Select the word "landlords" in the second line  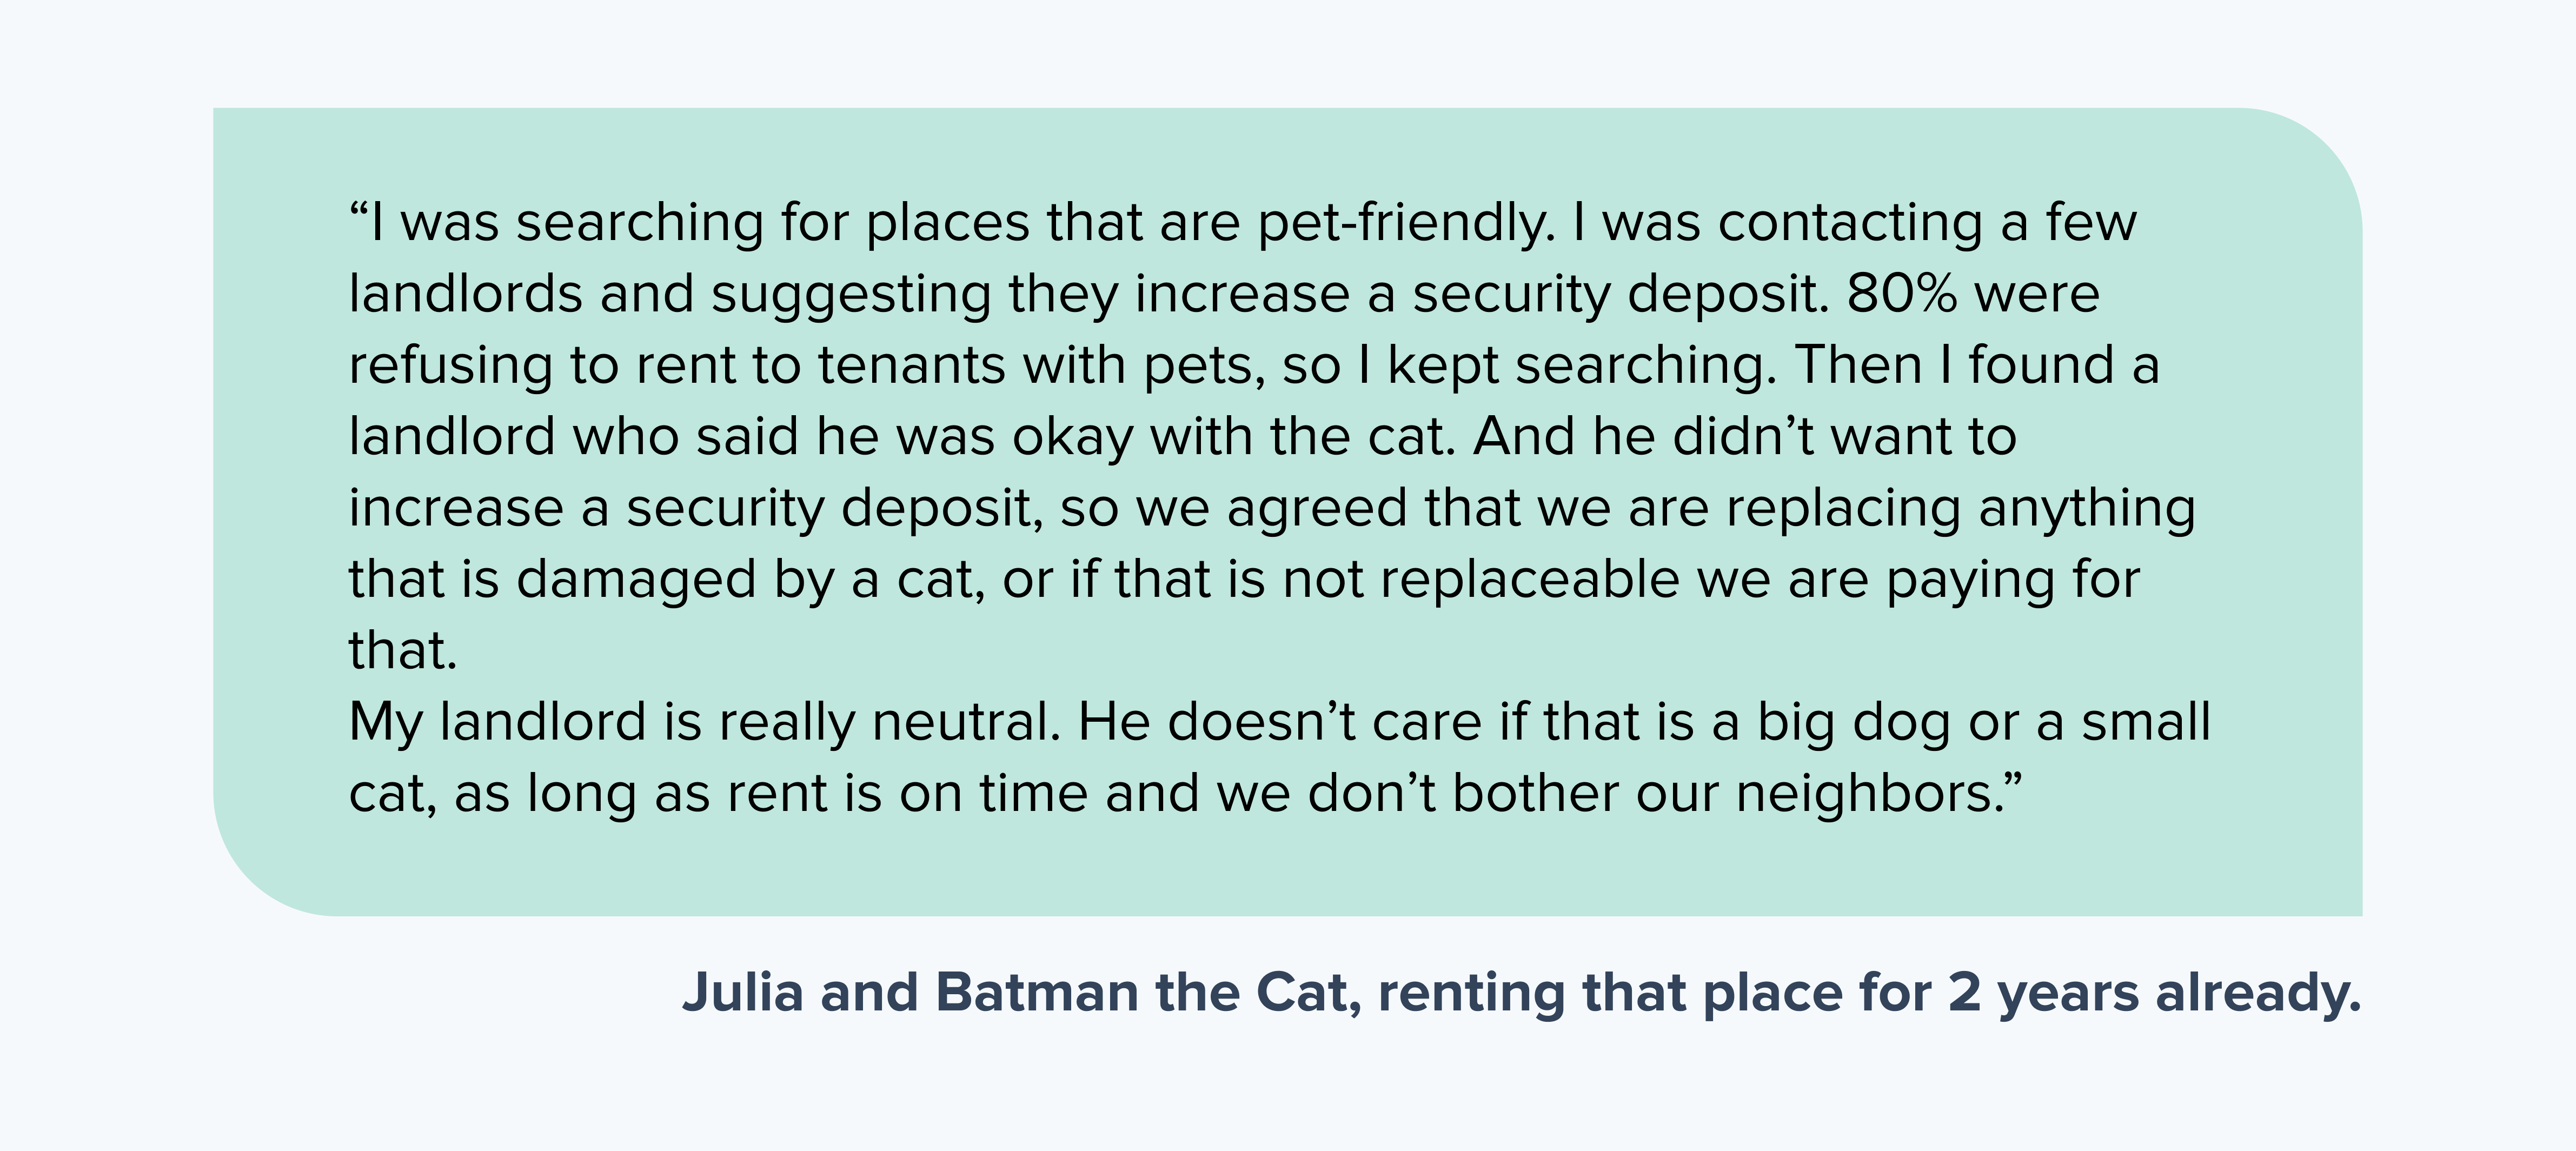coord(465,294)
